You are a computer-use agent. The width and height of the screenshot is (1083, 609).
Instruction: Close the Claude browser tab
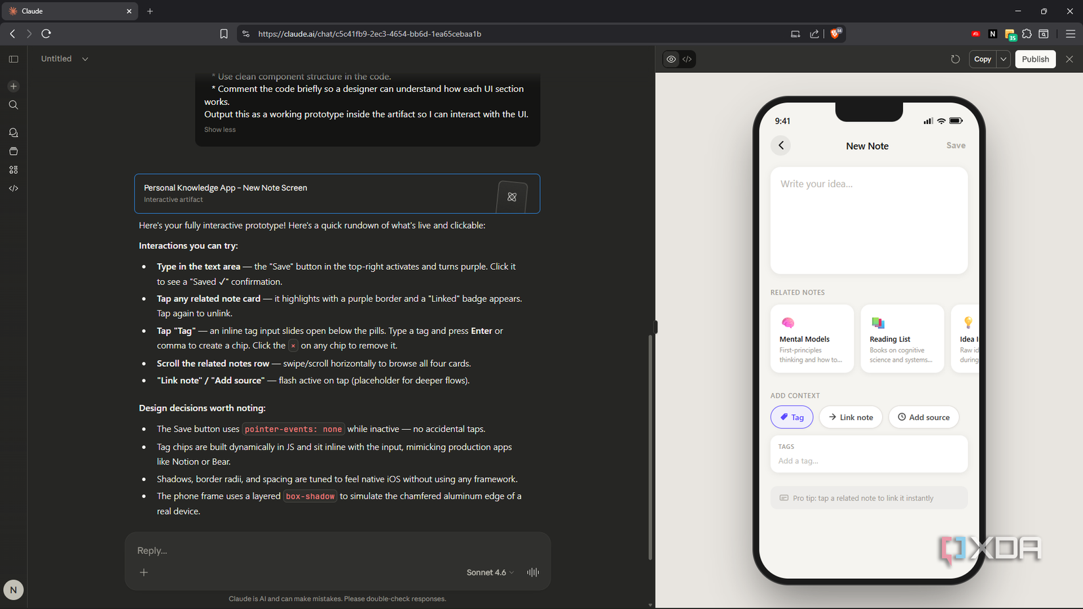129,11
